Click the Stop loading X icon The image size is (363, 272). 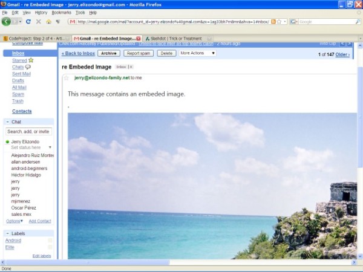(x=39, y=22)
